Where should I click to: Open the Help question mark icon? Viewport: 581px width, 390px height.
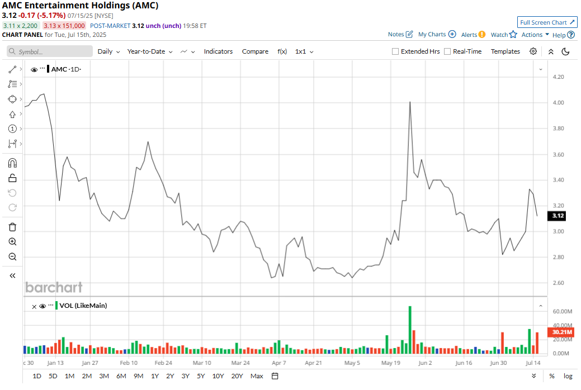[x=571, y=35]
